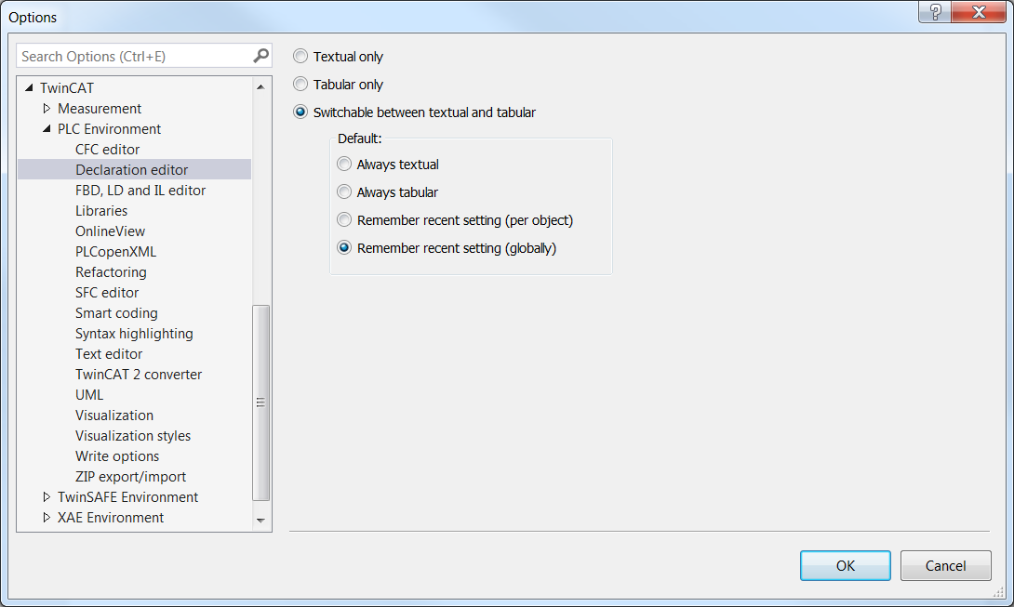Click the Cancel button

[945, 565]
